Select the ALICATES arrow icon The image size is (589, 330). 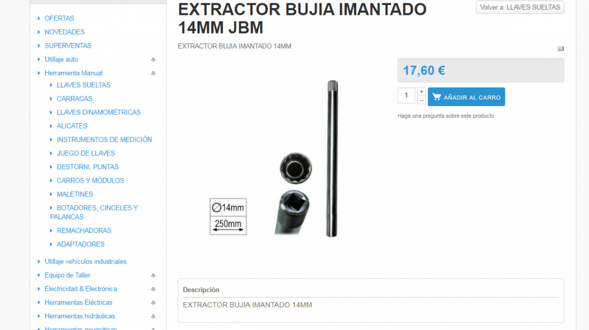51,126
